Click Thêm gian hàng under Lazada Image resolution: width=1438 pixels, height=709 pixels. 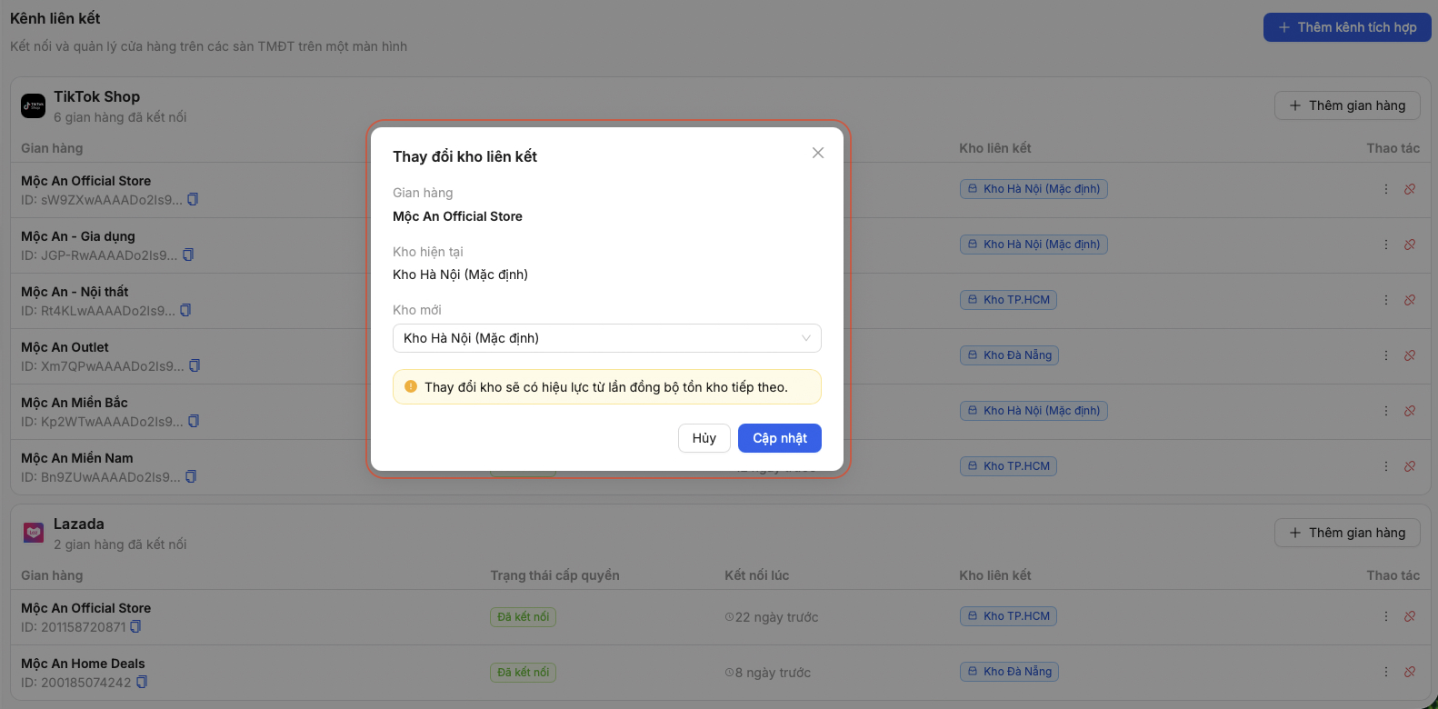click(1347, 533)
